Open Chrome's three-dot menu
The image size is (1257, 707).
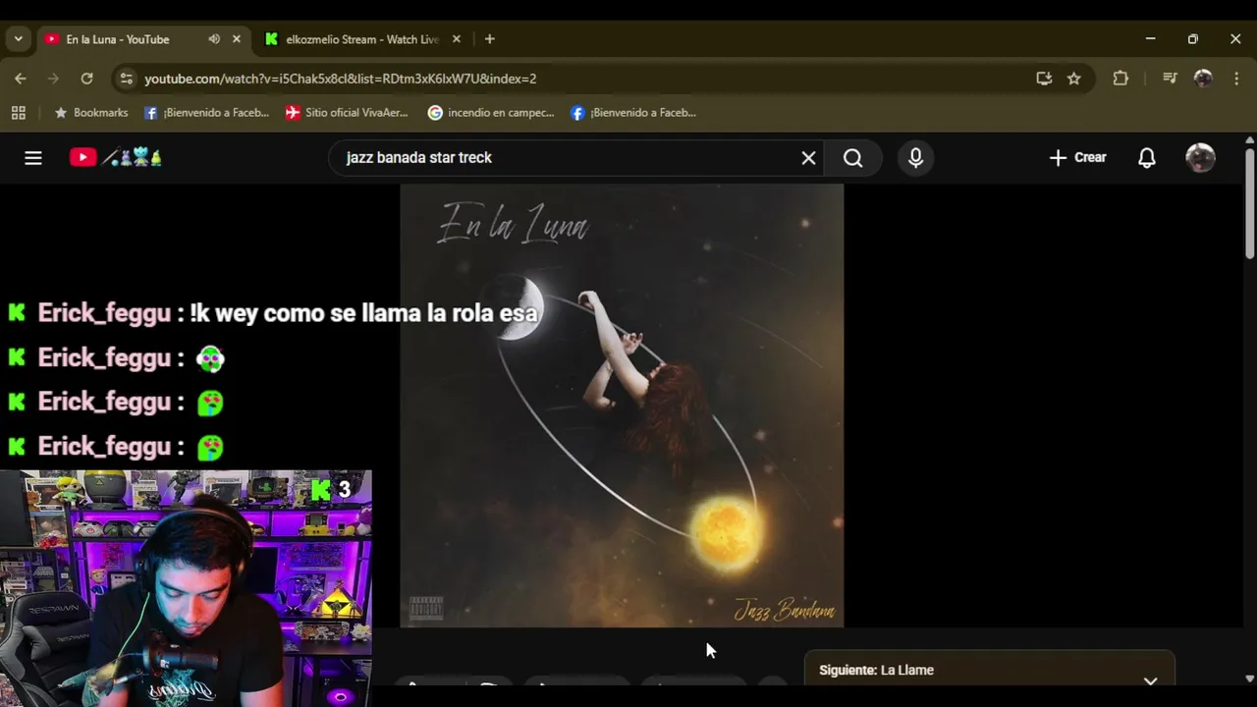coord(1236,79)
